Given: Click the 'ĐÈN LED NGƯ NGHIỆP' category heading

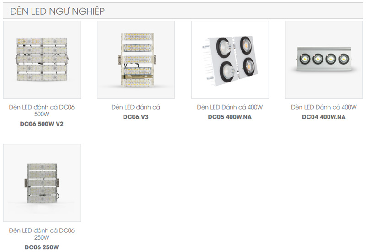Looking at the screenshot, I should pos(58,11).
